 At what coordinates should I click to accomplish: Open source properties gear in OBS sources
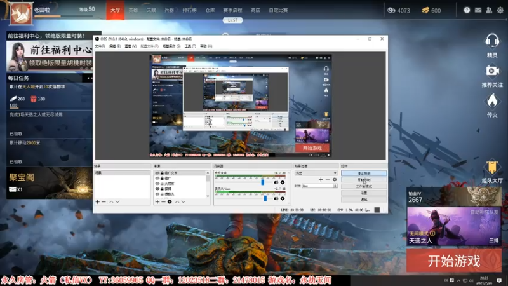coord(170,201)
